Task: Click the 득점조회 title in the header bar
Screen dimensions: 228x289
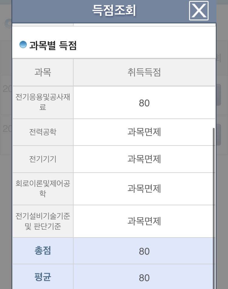Action: (114, 11)
